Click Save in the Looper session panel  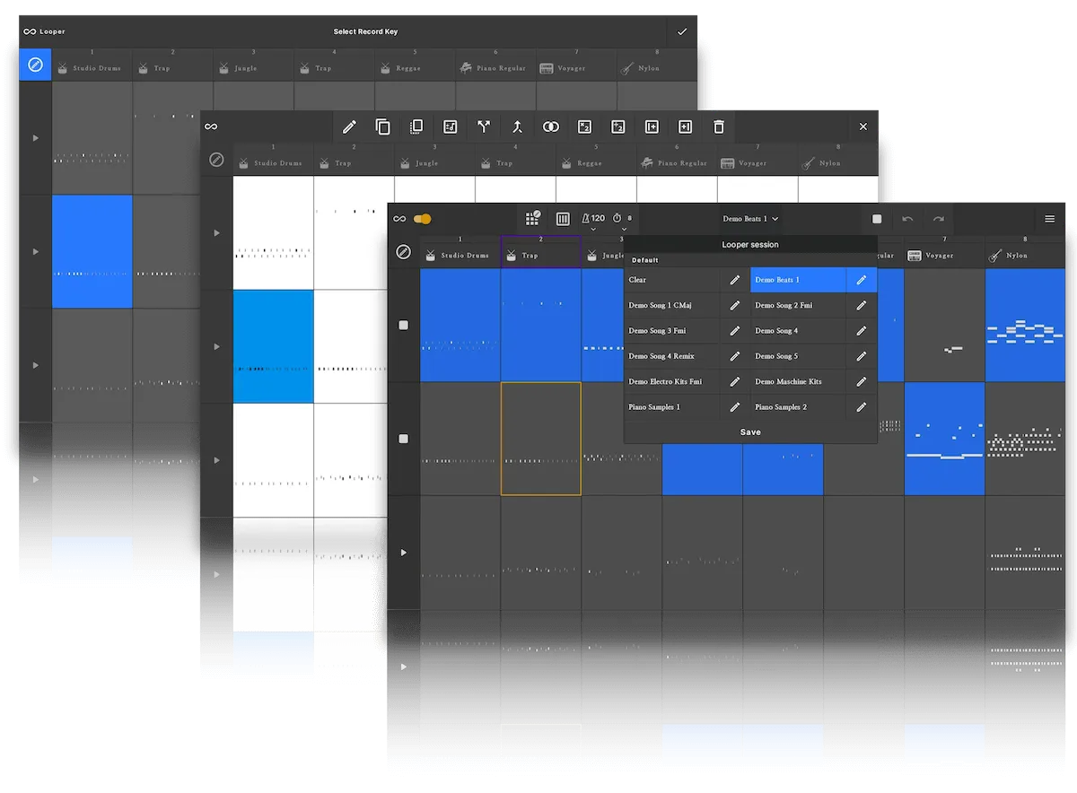750,432
